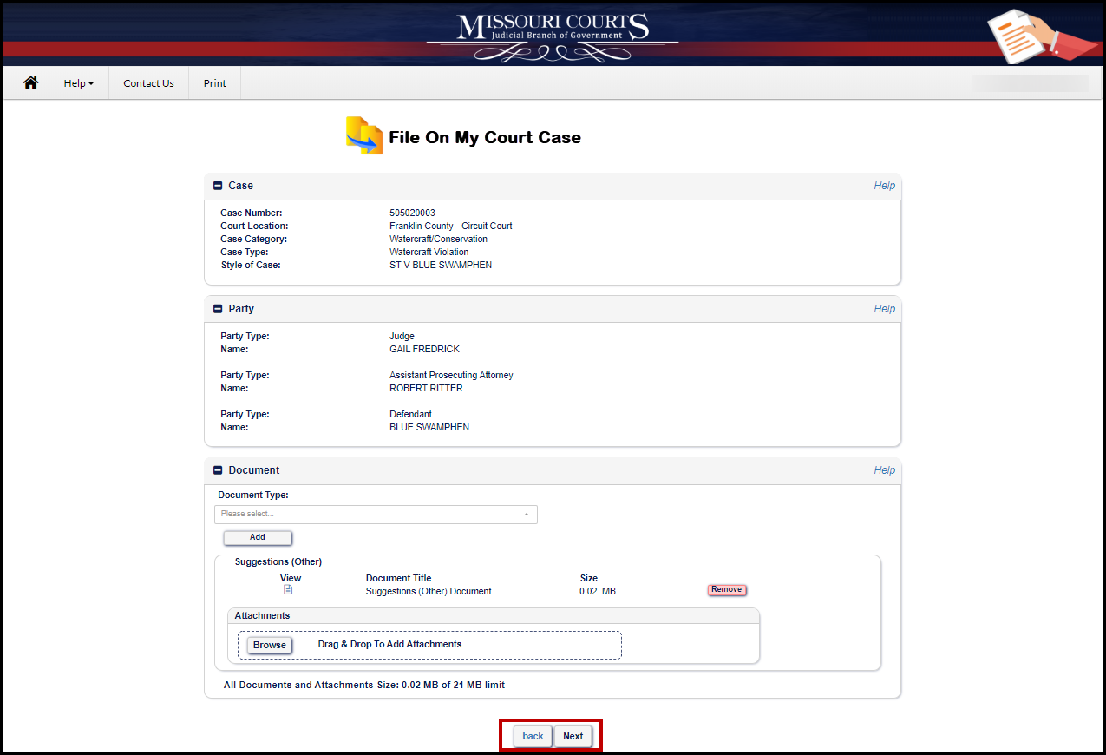Click Suggestions (Other) Document title
Image resolution: width=1106 pixels, height=755 pixels.
429,591
